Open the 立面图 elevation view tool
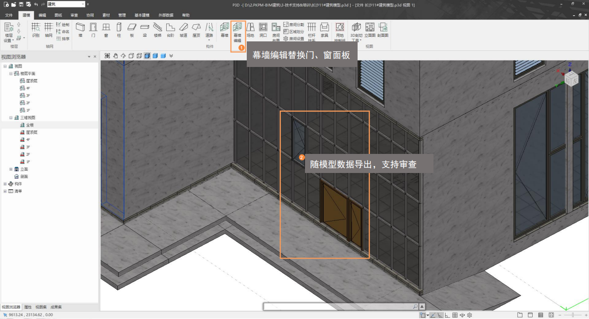 click(x=370, y=30)
